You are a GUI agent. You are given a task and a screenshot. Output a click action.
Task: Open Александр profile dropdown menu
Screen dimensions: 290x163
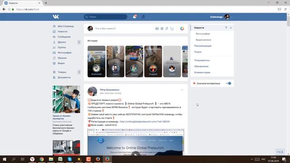[x=221, y=17]
